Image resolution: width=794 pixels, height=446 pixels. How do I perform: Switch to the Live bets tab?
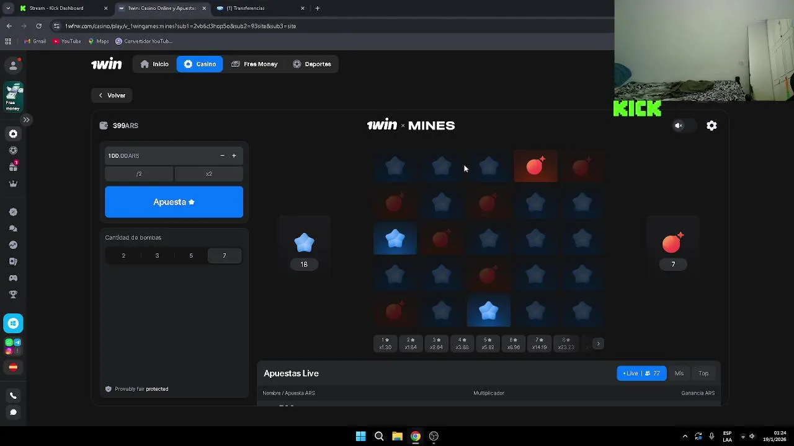pyautogui.click(x=641, y=374)
